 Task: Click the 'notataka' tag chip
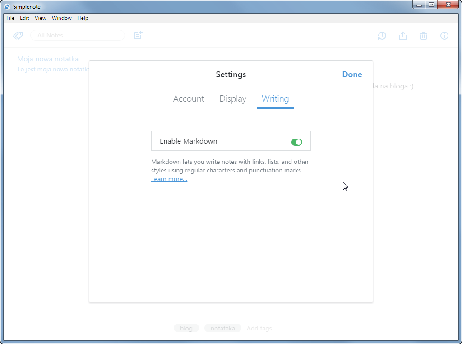[x=223, y=328]
